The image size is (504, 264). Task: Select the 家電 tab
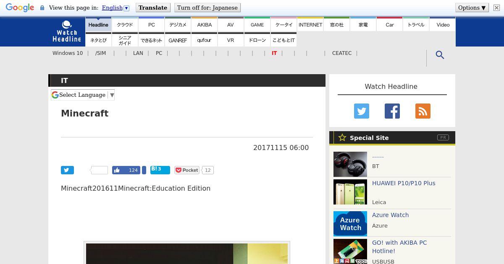tap(363, 25)
